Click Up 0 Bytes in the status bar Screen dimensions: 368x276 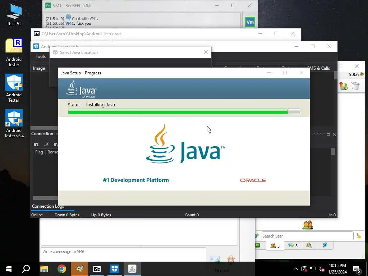pos(101,215)
